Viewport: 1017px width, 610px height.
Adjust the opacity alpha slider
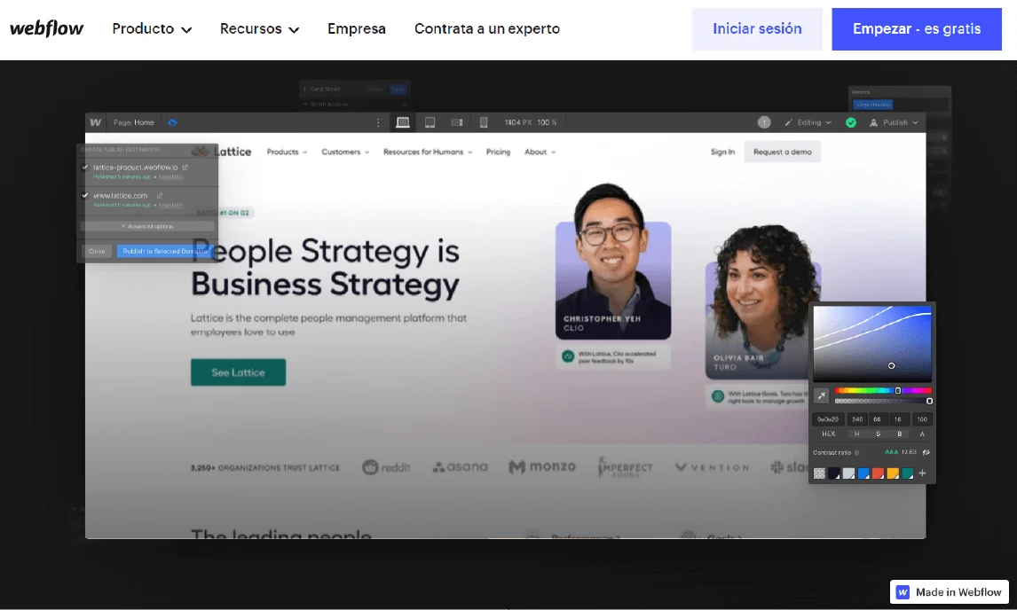coord(883,402)
